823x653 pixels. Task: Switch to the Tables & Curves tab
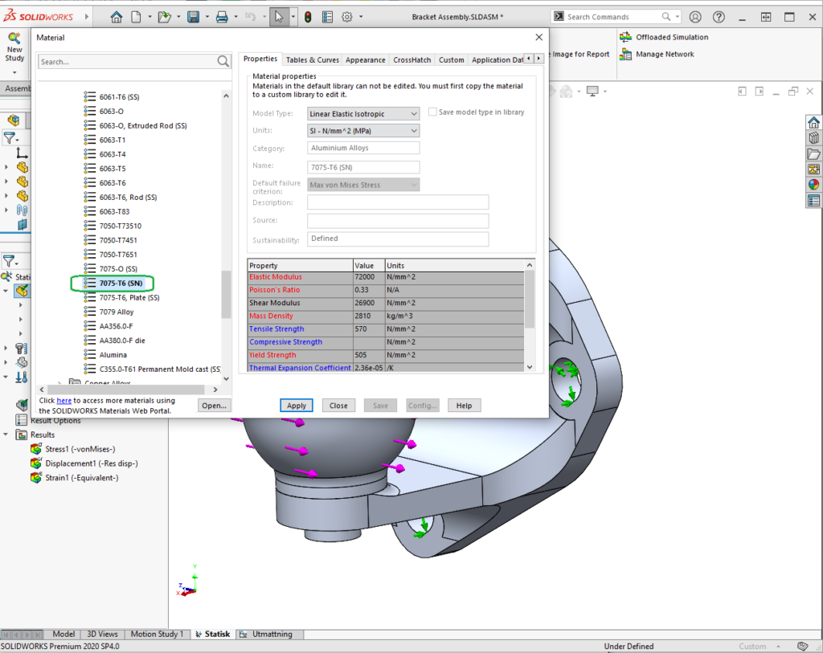coord(312,59)
